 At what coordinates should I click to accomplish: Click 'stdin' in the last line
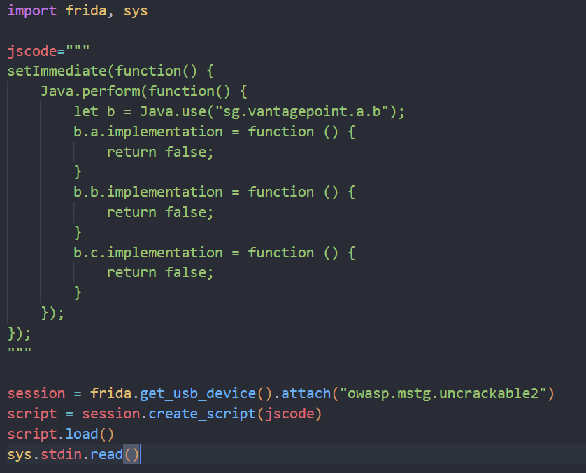pos(61,454)
